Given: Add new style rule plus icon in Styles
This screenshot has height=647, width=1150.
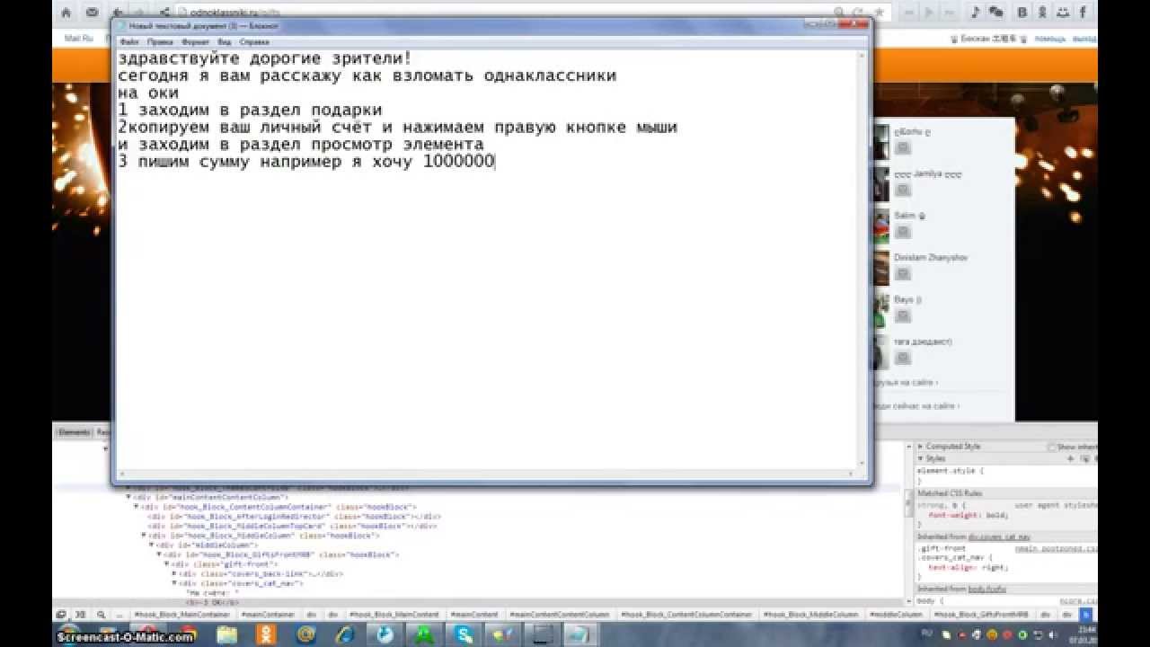Looking at the screenshot, I should click(1070, 458).
